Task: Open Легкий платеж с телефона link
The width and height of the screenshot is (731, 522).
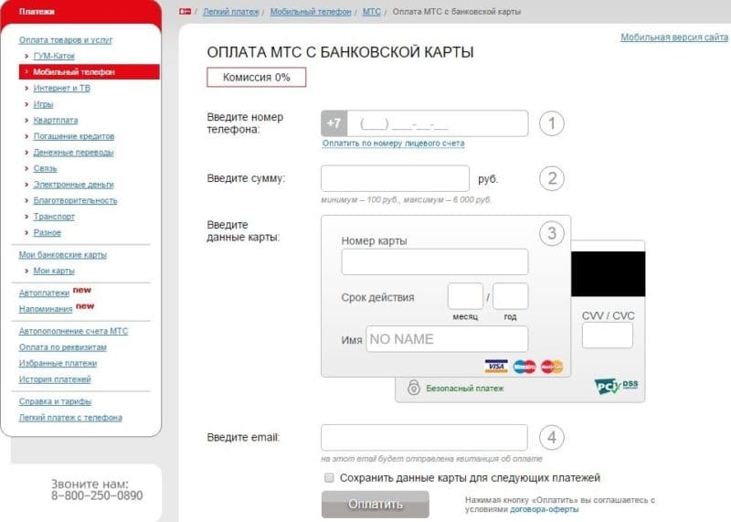Action: (x=70, y=418)
